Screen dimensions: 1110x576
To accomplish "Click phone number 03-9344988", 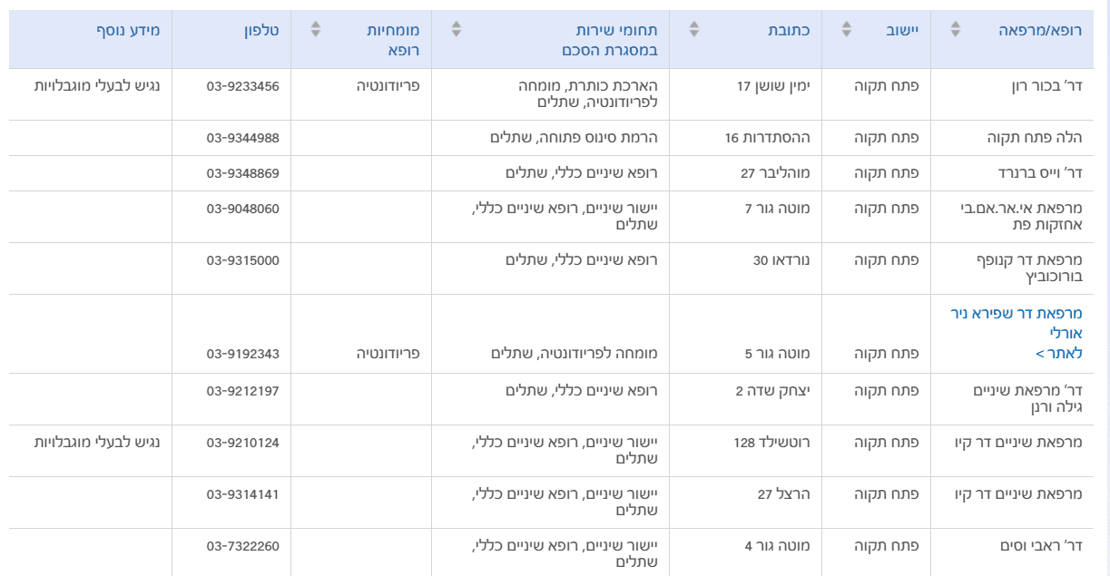I will (242, 138).
